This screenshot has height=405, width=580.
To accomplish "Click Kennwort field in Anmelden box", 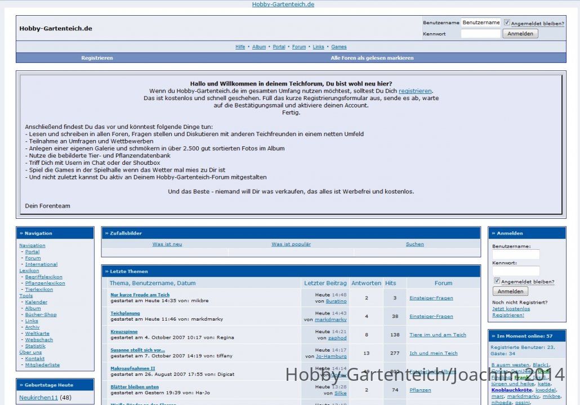I will click(x=516, y=271).
